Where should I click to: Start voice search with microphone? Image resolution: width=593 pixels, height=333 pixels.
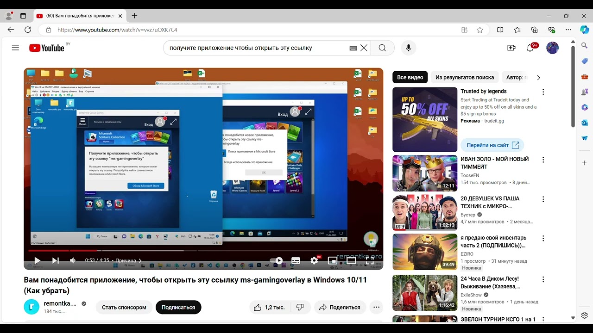(x=408, y=48)
